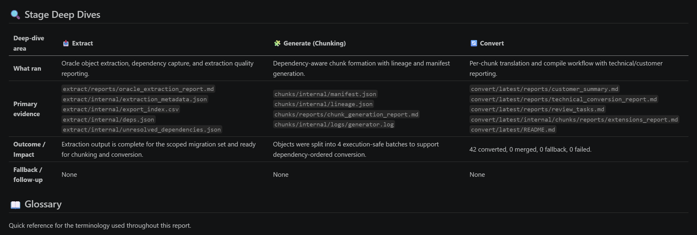697x235 pixels.
Task: Select extract/internal/extraction_metadata.json path
Action: coord(135,99)
